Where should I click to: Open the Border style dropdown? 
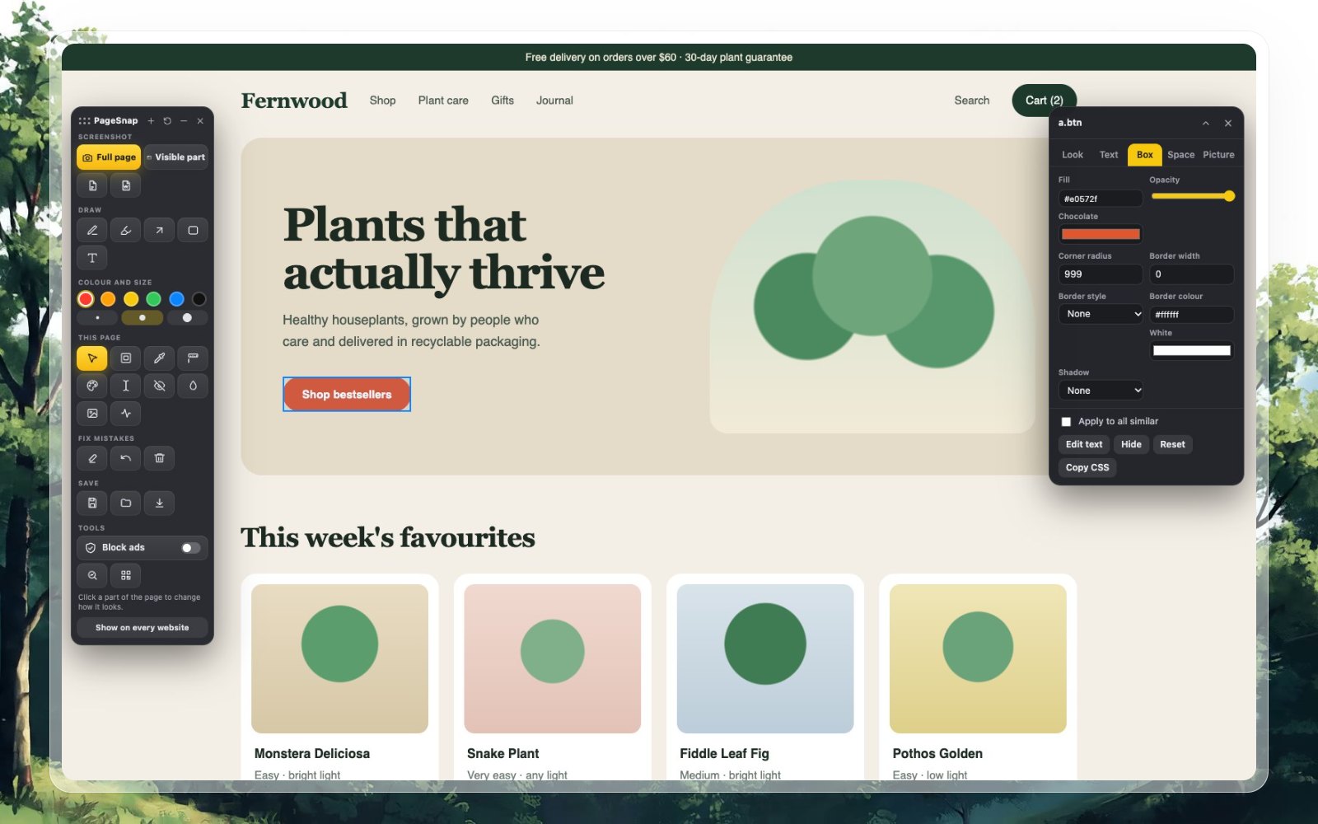click(1101, 314)
